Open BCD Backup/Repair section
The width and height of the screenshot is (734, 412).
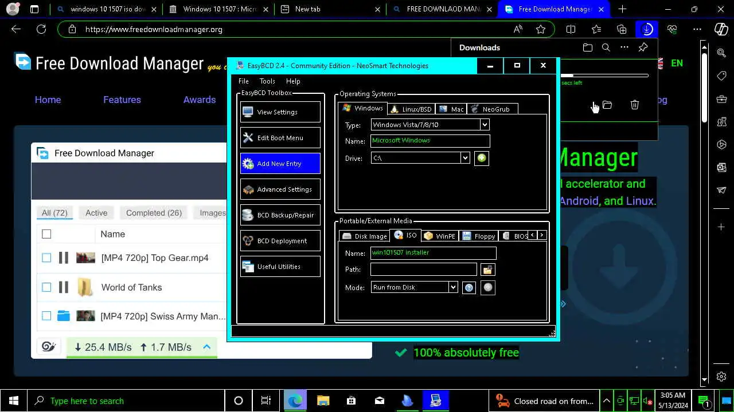click(280, 215)
